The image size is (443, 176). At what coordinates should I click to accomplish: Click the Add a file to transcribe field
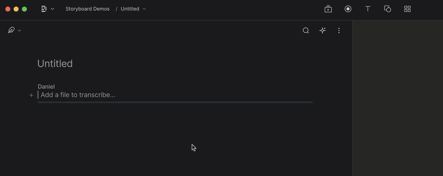coord(175,95)
